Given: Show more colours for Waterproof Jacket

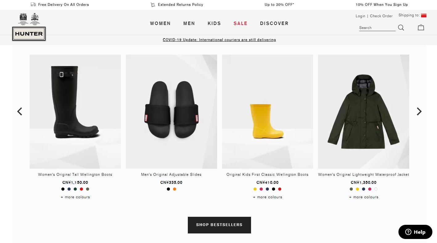Looking at the screenshot, I should pos(364,197).
